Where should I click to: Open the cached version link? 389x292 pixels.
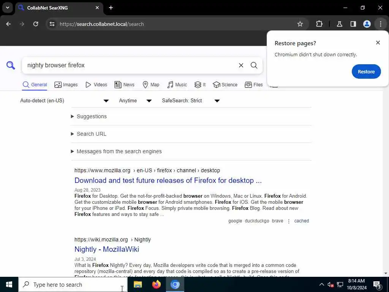[x=301, y=221]
